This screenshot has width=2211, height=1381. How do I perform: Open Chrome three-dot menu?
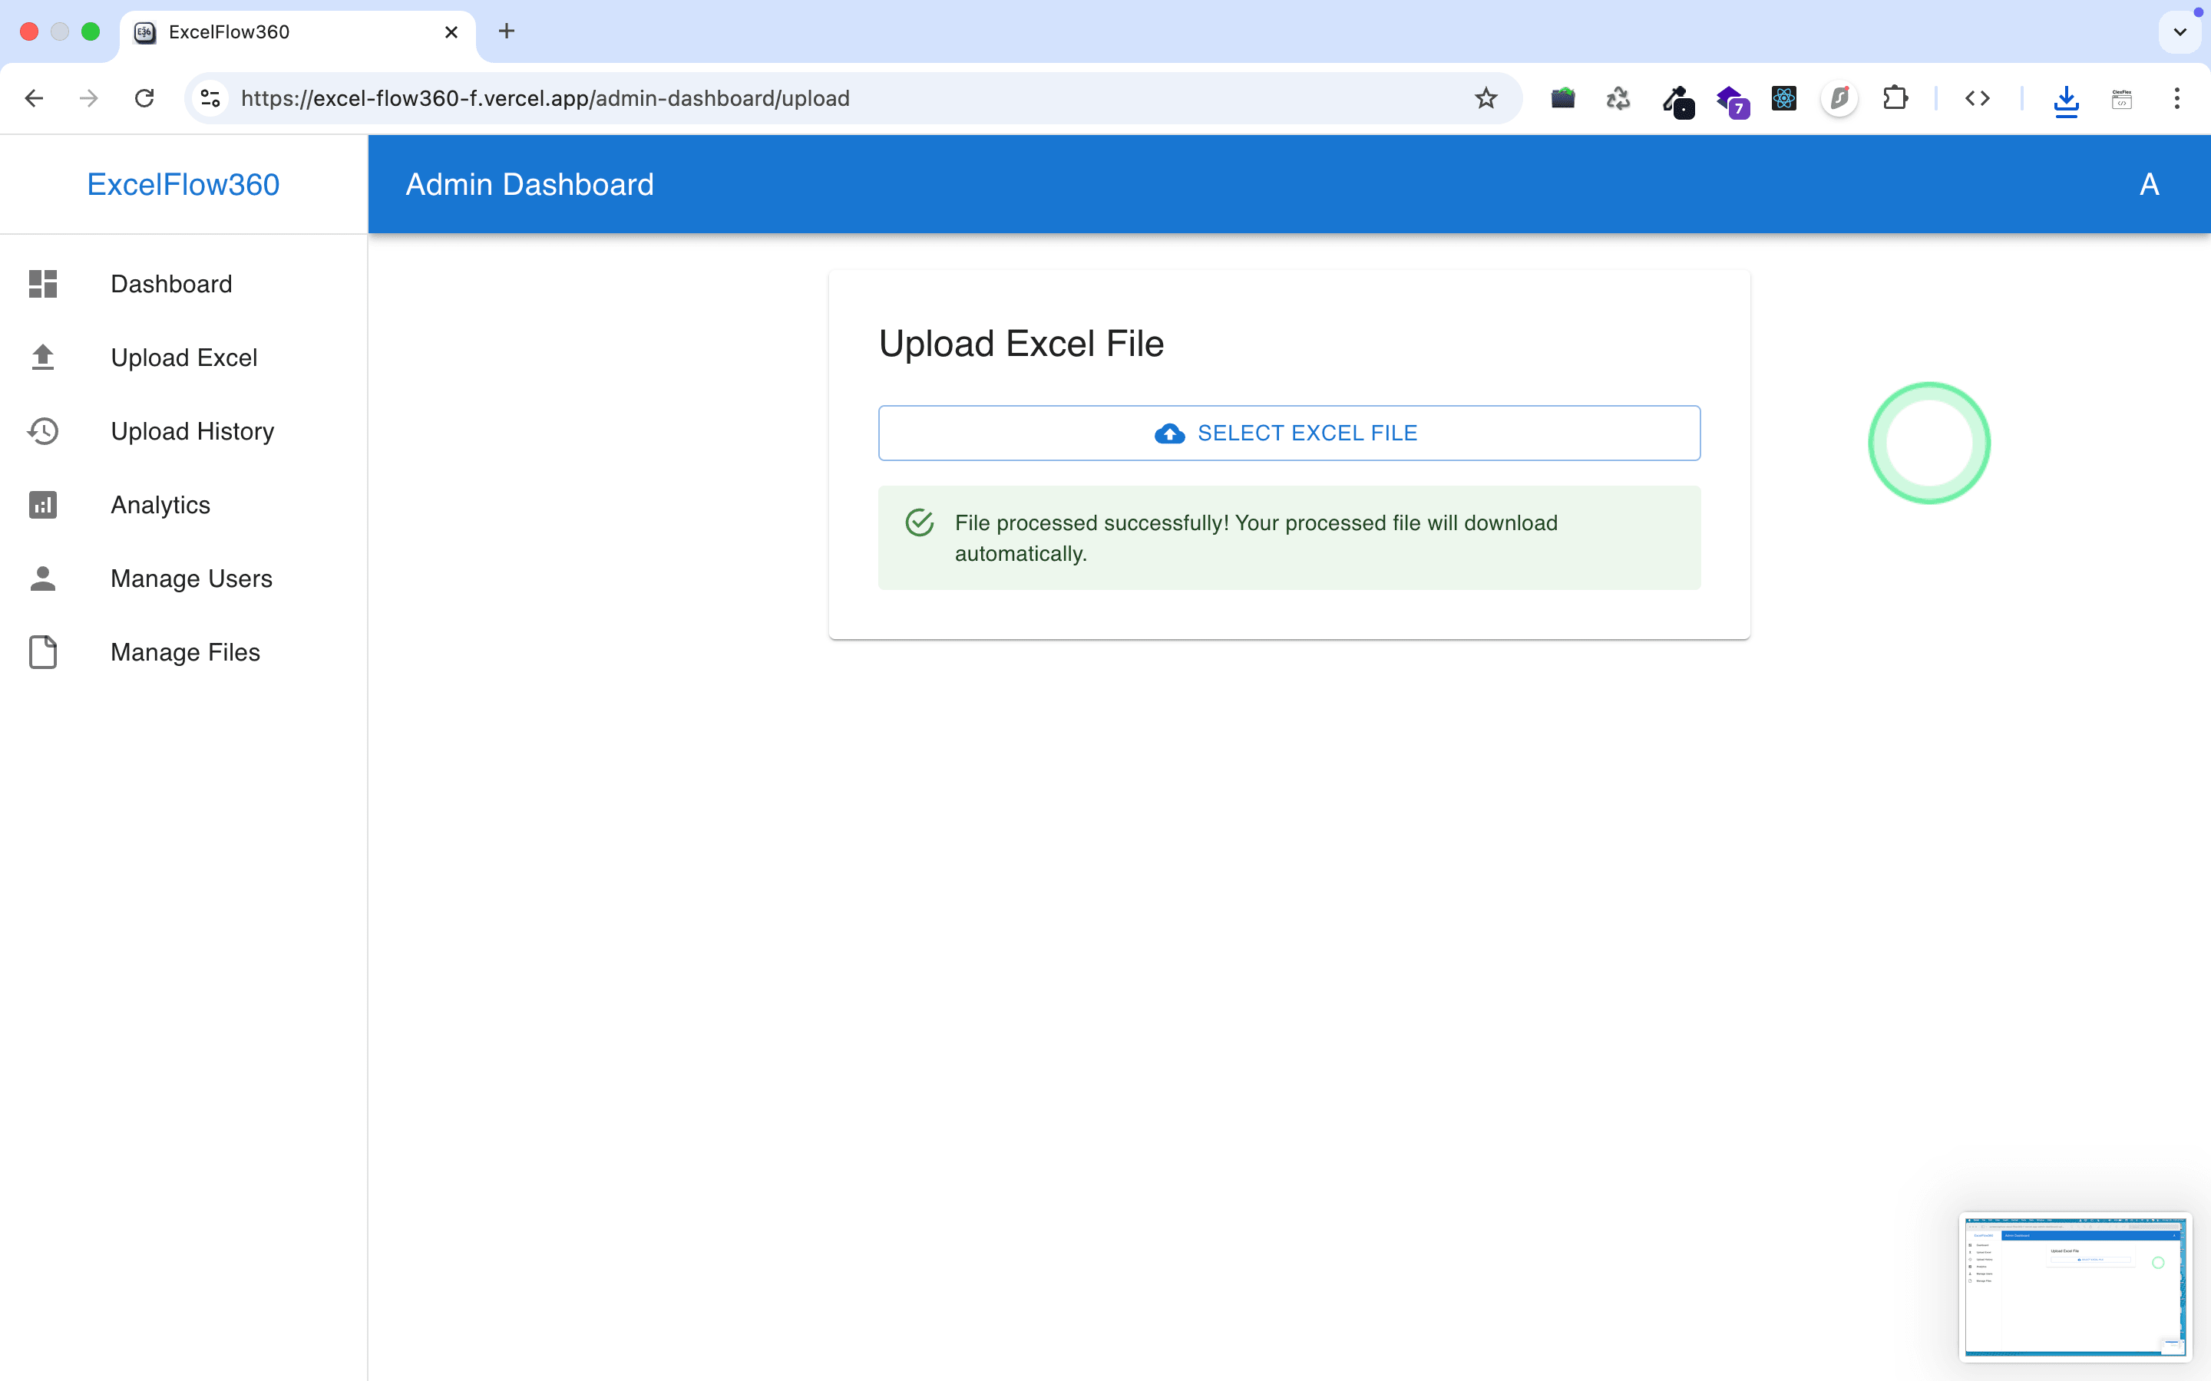click(x=2177, y=97)
